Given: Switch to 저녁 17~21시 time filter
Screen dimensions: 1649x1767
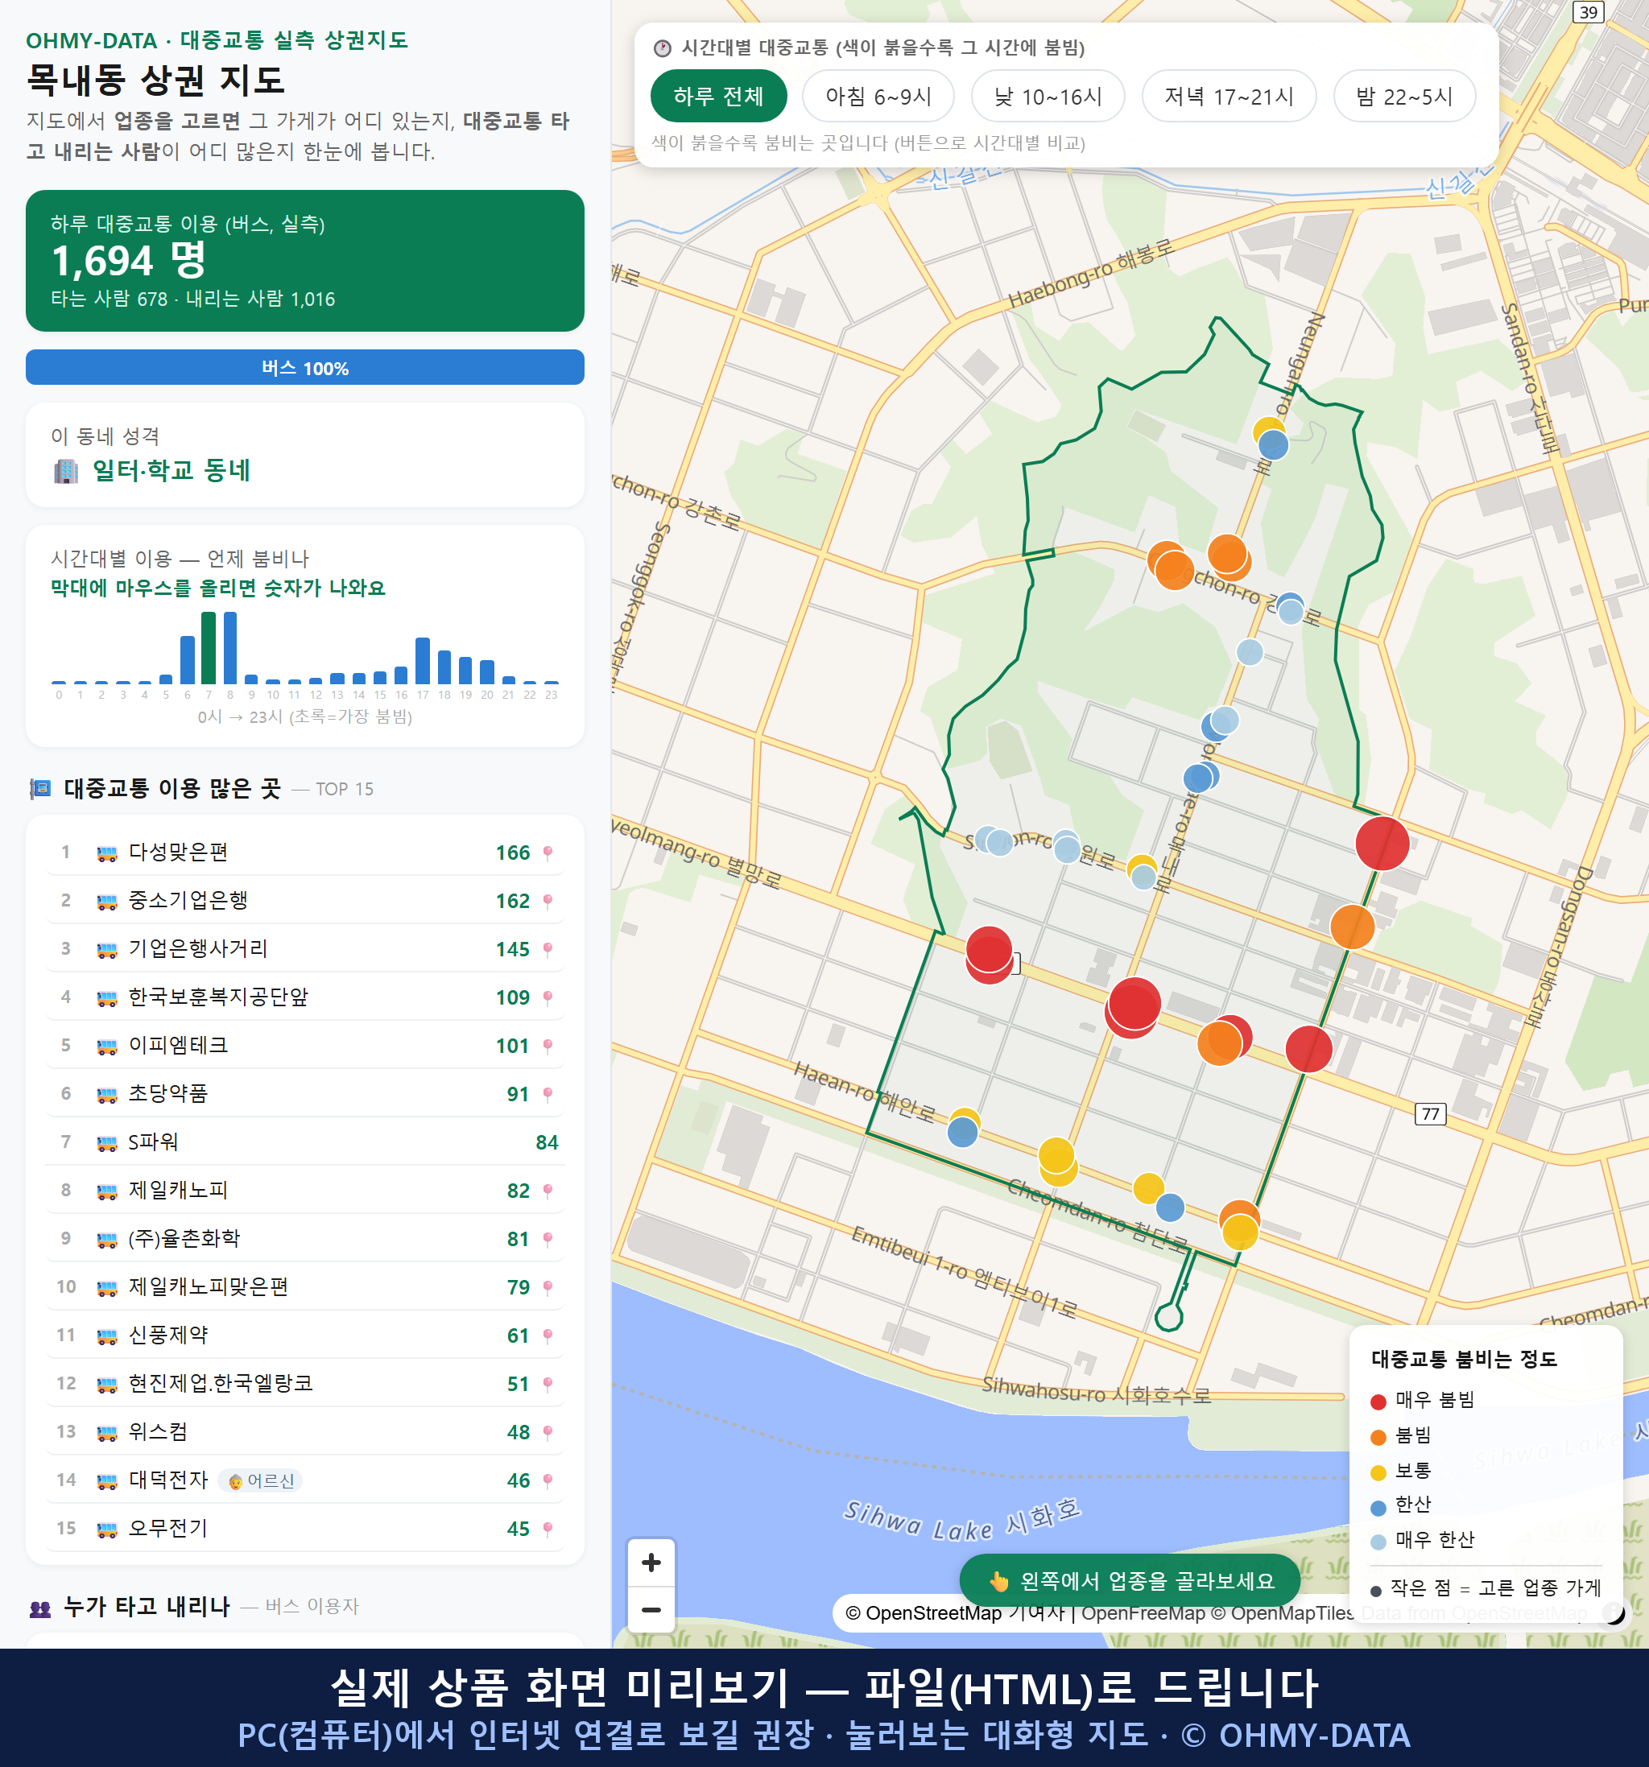Looking at the screenshot, I should [x=1229, y=96].
